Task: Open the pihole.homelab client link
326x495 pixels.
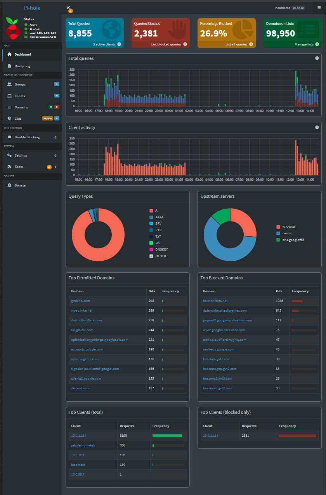Action: (83, 445)
